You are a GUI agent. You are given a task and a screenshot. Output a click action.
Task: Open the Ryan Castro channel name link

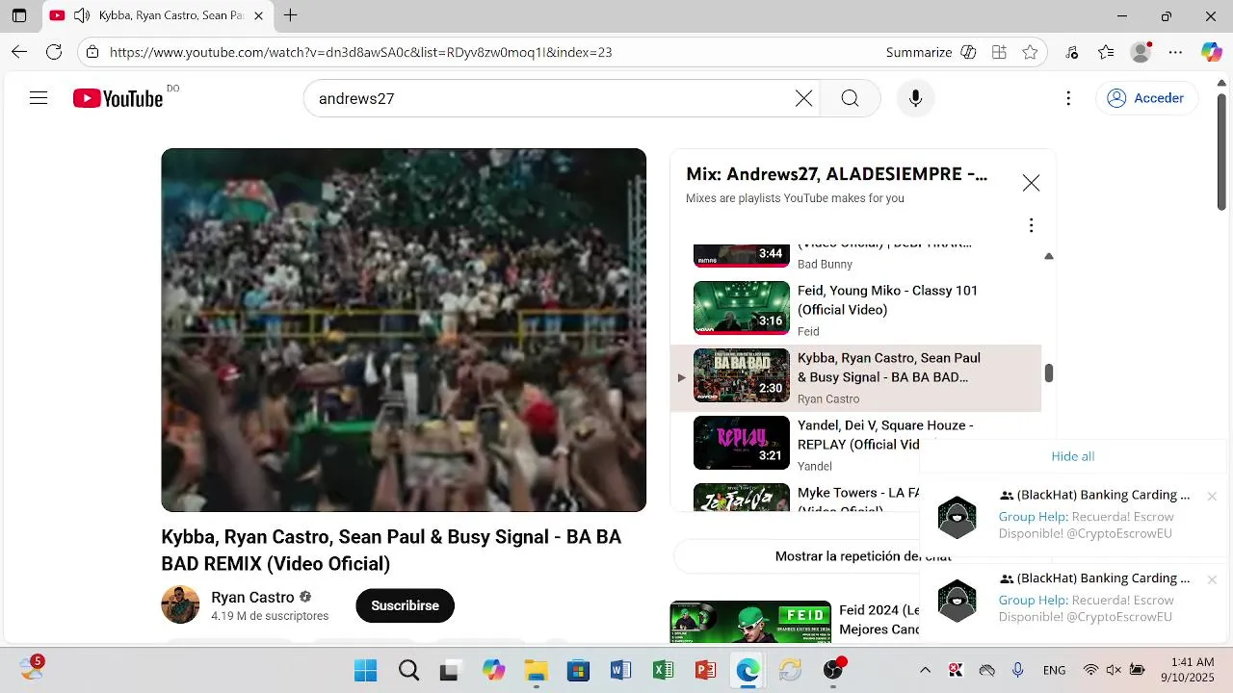pos(252,597)
